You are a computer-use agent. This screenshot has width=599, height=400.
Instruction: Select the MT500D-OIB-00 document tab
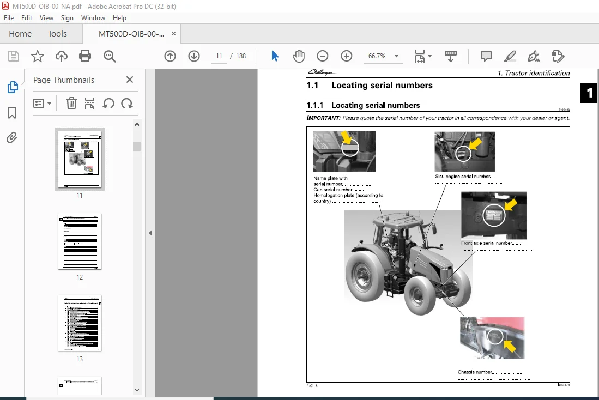[x=131, y=34]
